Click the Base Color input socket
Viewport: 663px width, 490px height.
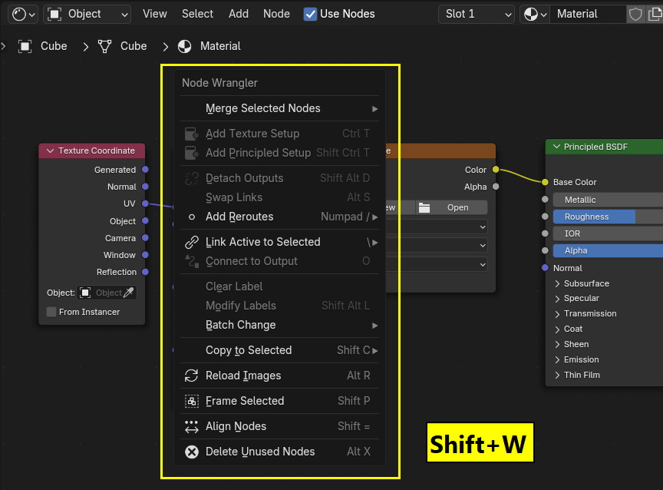click(x=545, y=182)
